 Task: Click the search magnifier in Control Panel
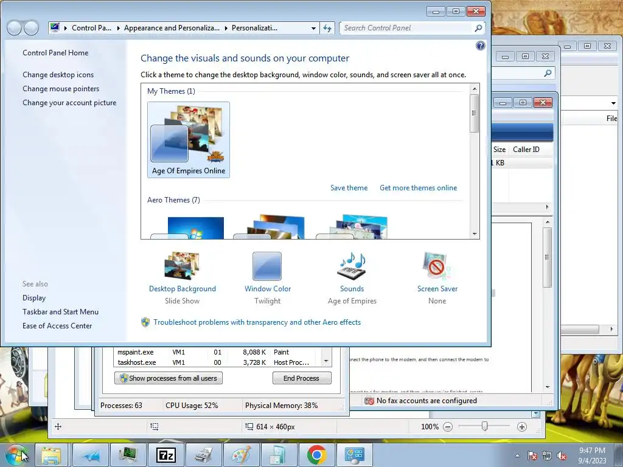[x=478, y=28]
